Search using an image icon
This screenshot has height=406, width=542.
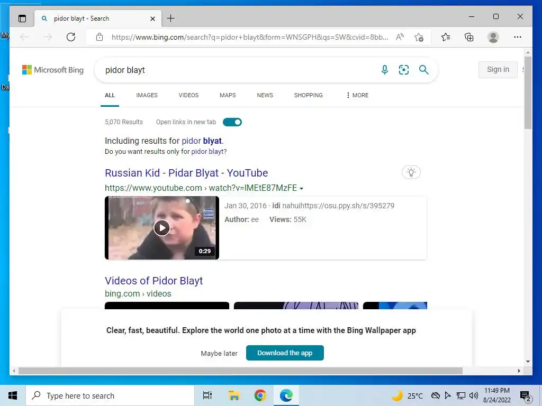point(404,70)
